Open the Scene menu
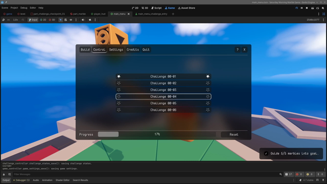The height and width of the screenshot is (184, 327). 5,8
